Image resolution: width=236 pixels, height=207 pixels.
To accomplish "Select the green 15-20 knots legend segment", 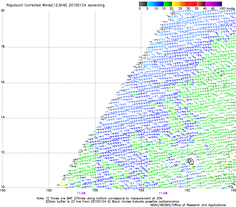I will tap(168, 4).
